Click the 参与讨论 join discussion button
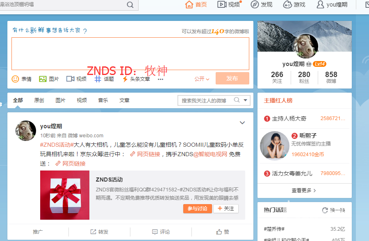This screenshot has width=369, height=241. pyautogui.click(x=197, y=209)
